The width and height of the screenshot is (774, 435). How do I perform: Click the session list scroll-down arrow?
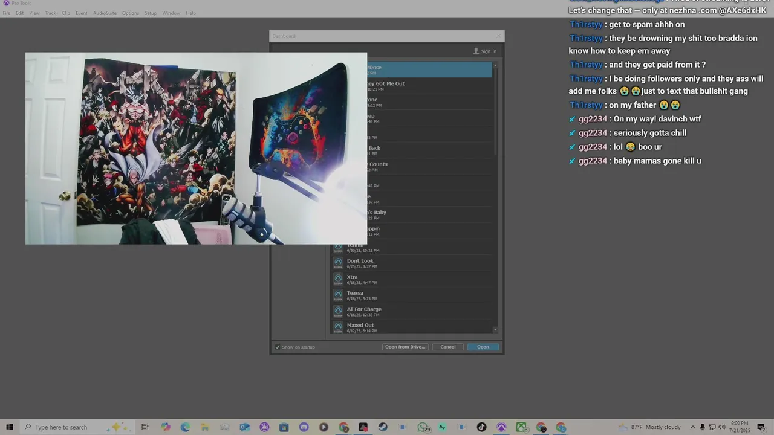pos(496,330)
